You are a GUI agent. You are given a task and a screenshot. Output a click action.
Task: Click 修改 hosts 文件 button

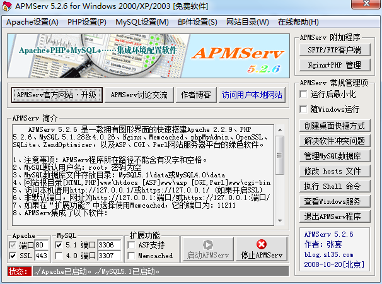(x=335, y=171)
